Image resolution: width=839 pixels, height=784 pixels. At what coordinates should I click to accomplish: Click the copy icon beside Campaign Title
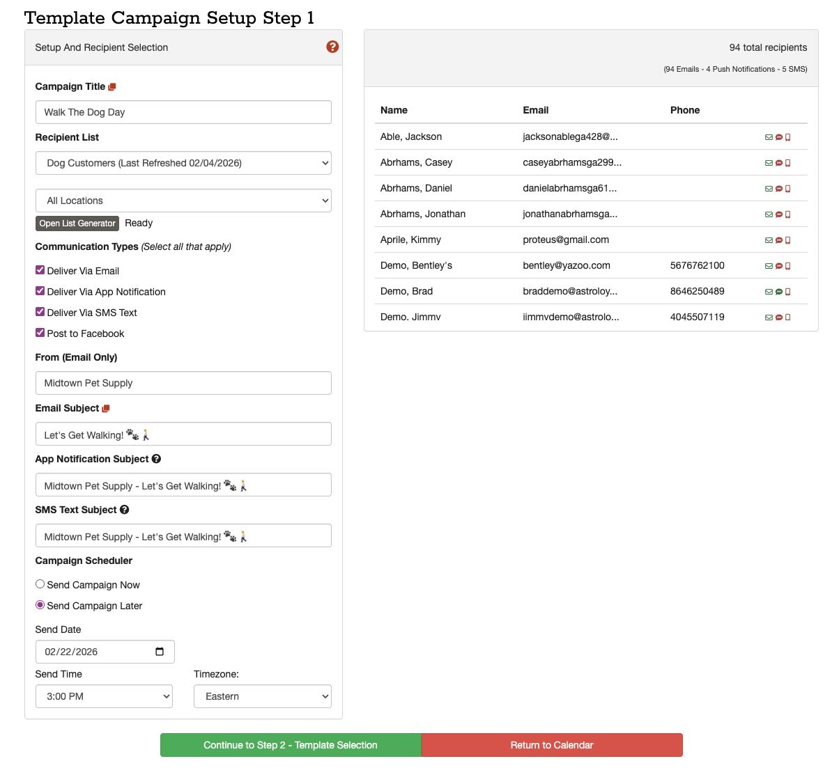pyautogui.click(x=112, y=87)
